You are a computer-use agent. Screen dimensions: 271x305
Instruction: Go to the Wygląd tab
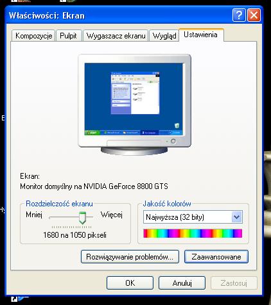[x=164, y=36]
